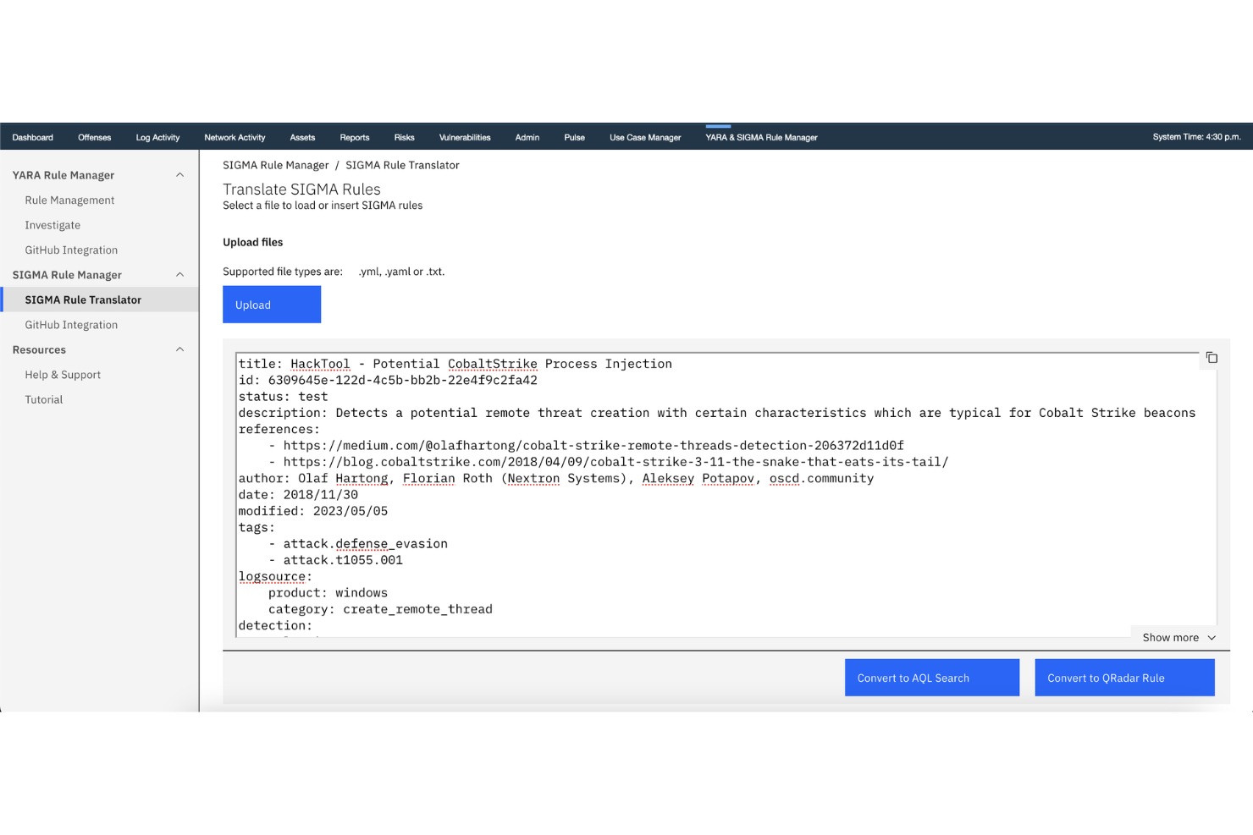Select SIGMA Rule Translator in sidebar
This screenshot has height=835, width=1253.
coord(83,299)
